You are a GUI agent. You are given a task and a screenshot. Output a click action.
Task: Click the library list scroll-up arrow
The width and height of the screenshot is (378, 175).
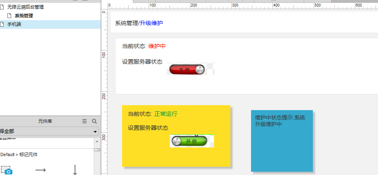pos(97,141)
